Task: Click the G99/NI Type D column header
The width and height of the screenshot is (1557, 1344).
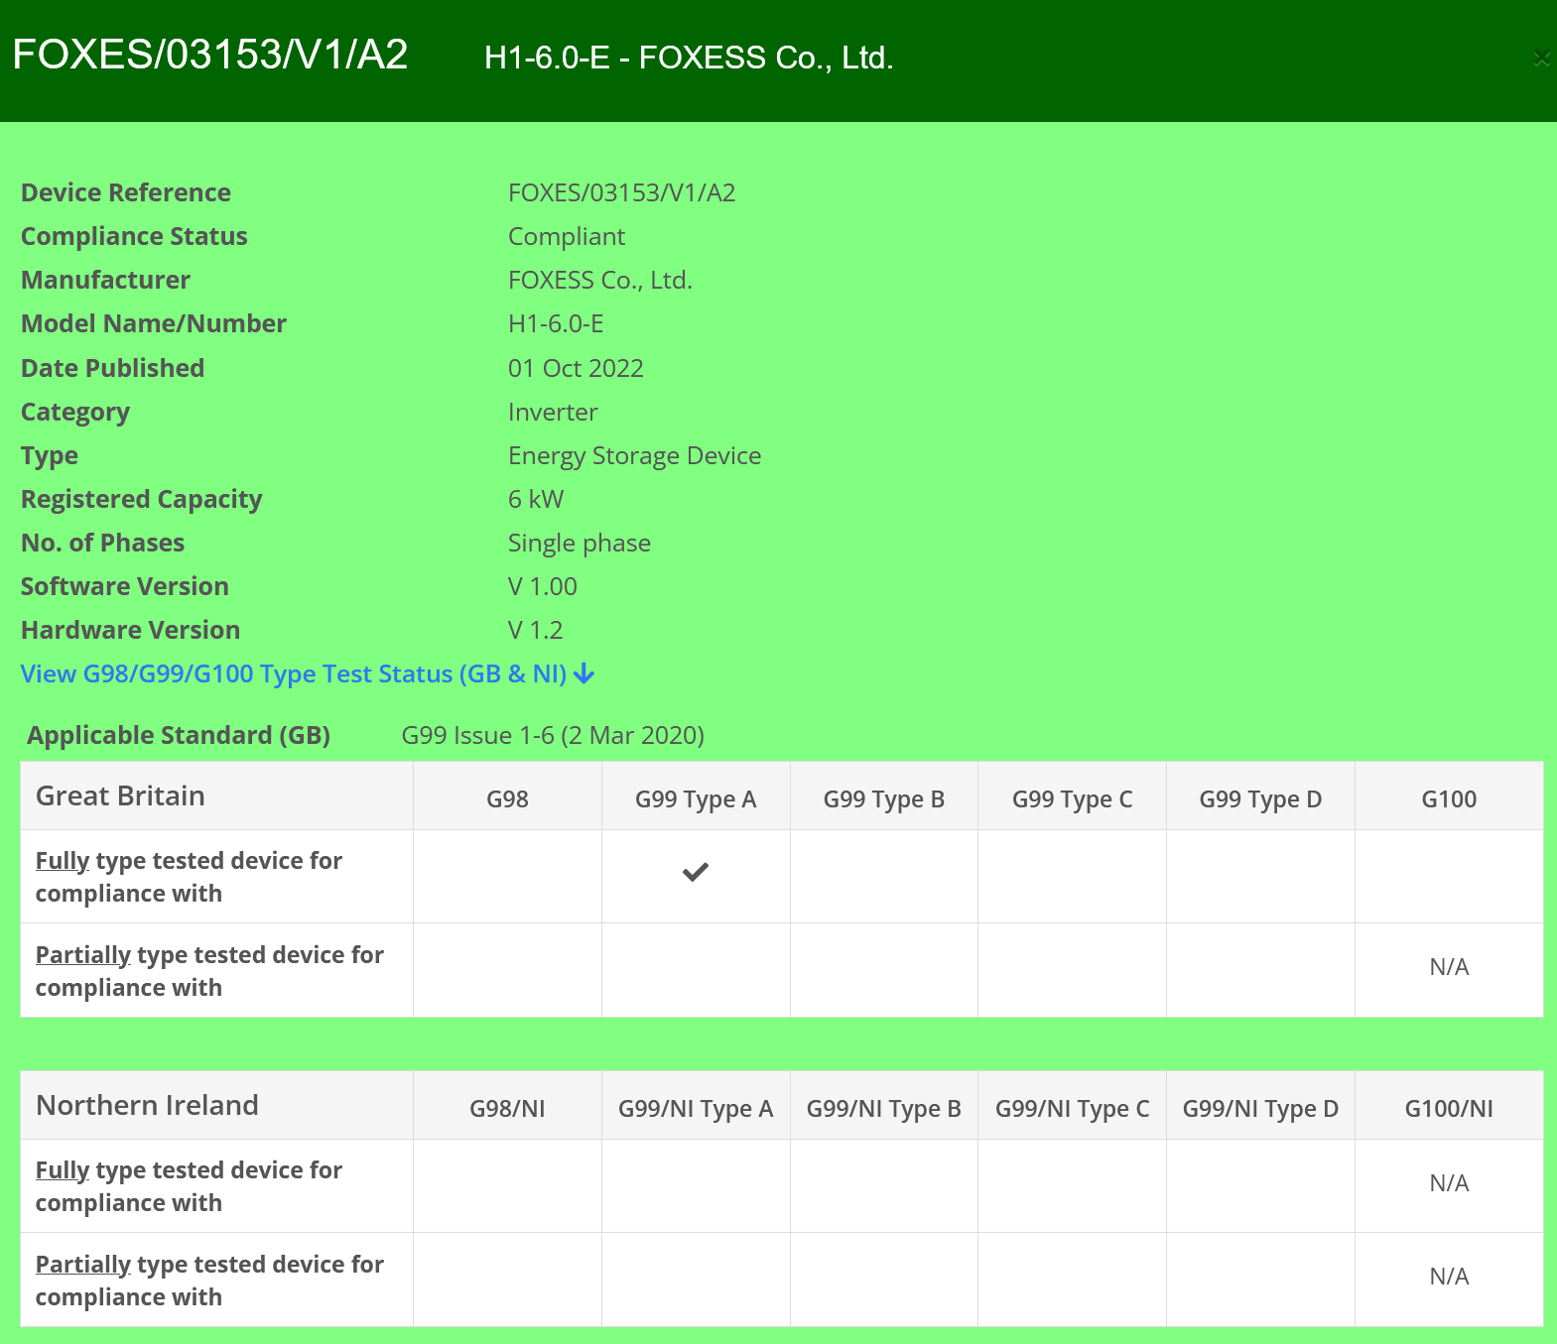Action: coord(1259,1109)
